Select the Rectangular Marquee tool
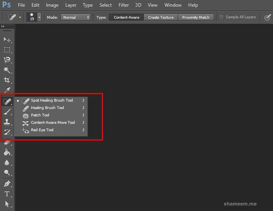This screenshot has width=273, height=211. (7, 50)
